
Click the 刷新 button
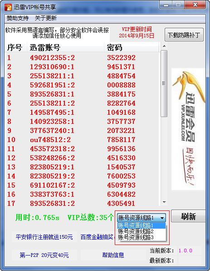188,216
